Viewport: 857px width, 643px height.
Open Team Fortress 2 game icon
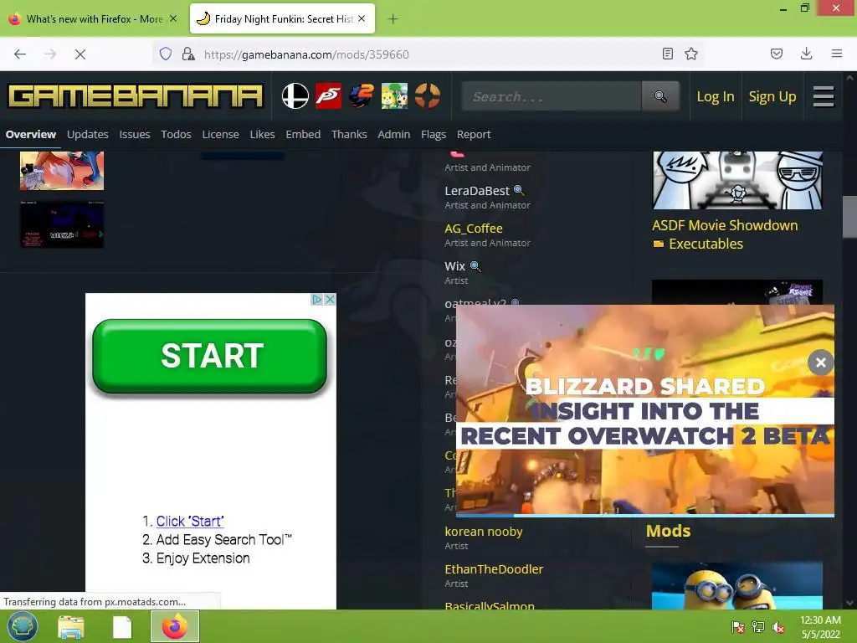pos(428,96)
